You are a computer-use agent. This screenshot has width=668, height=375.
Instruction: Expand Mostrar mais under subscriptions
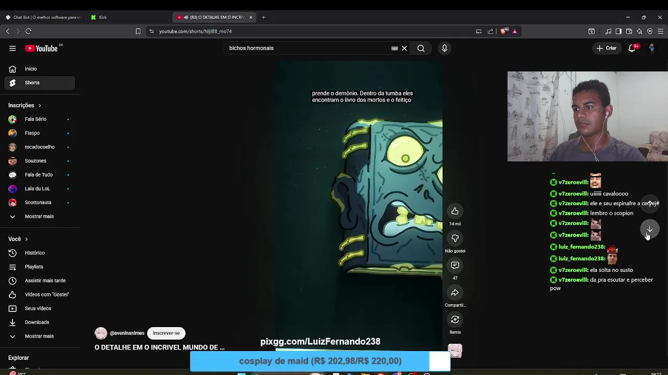pos(40,217)
